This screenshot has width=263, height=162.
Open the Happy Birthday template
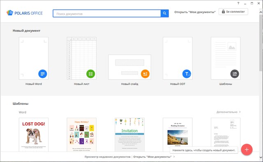(x=82, y=135)
